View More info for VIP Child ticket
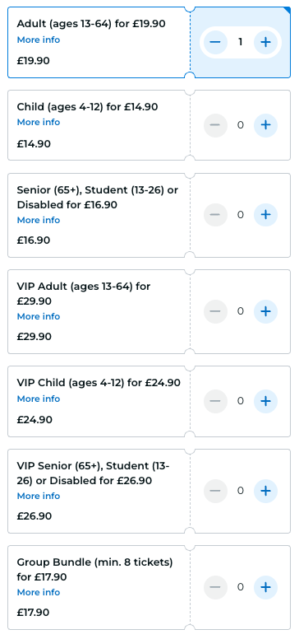 point(39,399)
